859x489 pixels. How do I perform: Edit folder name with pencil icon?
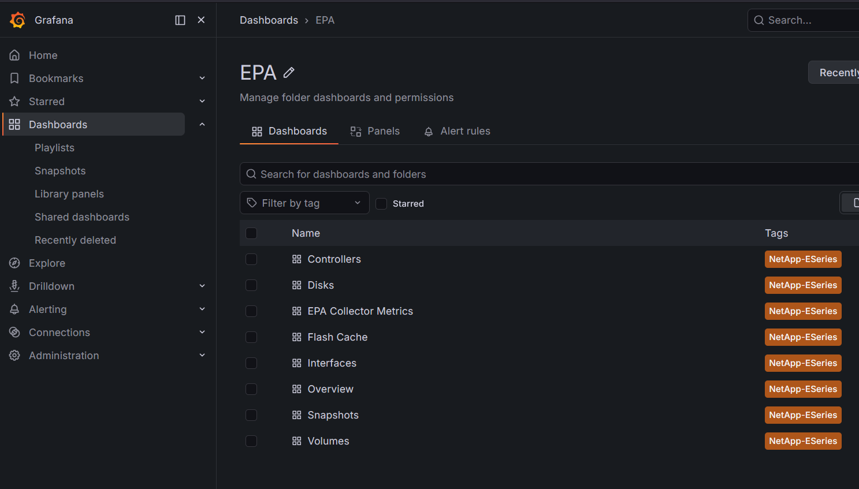(289, 73)
